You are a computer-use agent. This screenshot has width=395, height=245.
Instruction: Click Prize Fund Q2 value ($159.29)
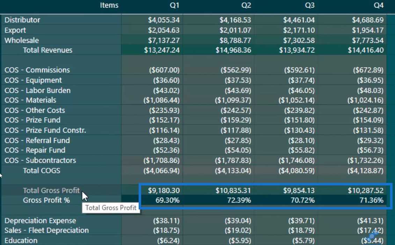(236, 120)
